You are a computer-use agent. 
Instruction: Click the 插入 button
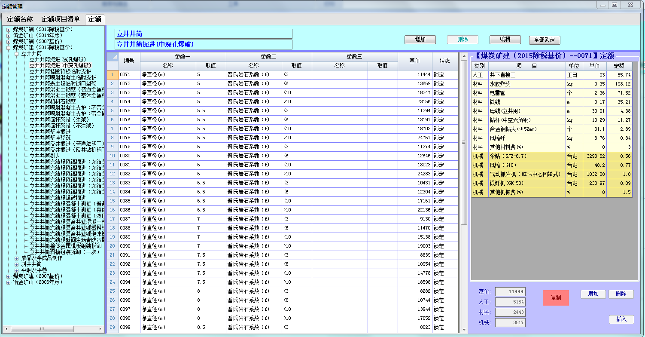coord(621,319)
